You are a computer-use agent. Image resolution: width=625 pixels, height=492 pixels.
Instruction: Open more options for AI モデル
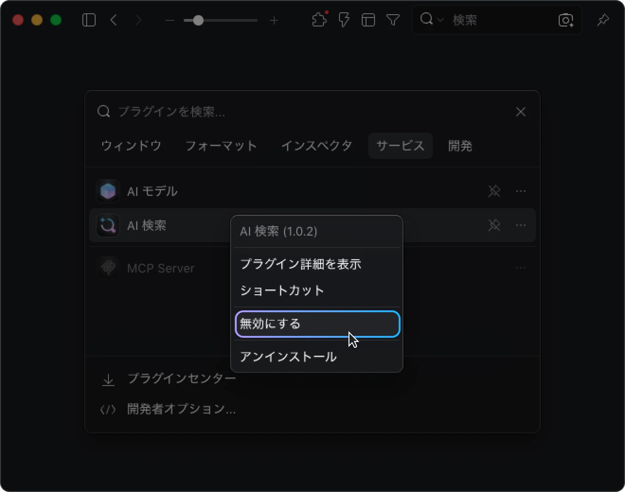521,191
